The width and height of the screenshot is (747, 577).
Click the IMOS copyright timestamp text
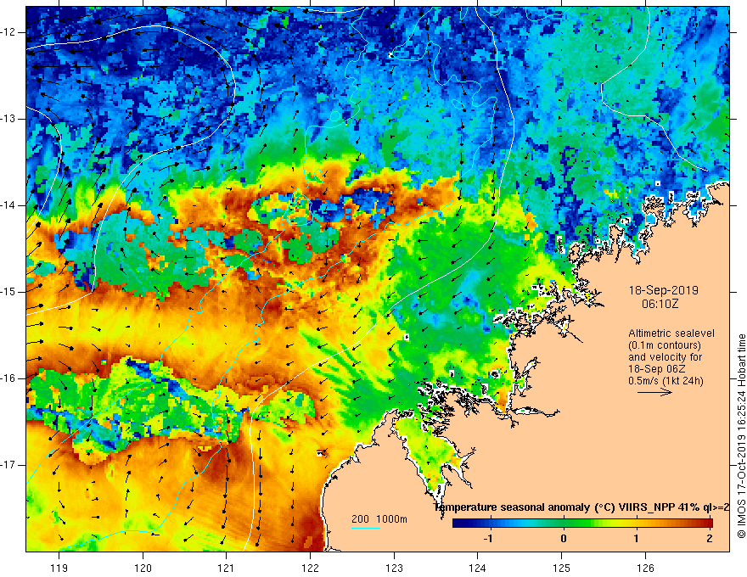click(x=741, y=436)
